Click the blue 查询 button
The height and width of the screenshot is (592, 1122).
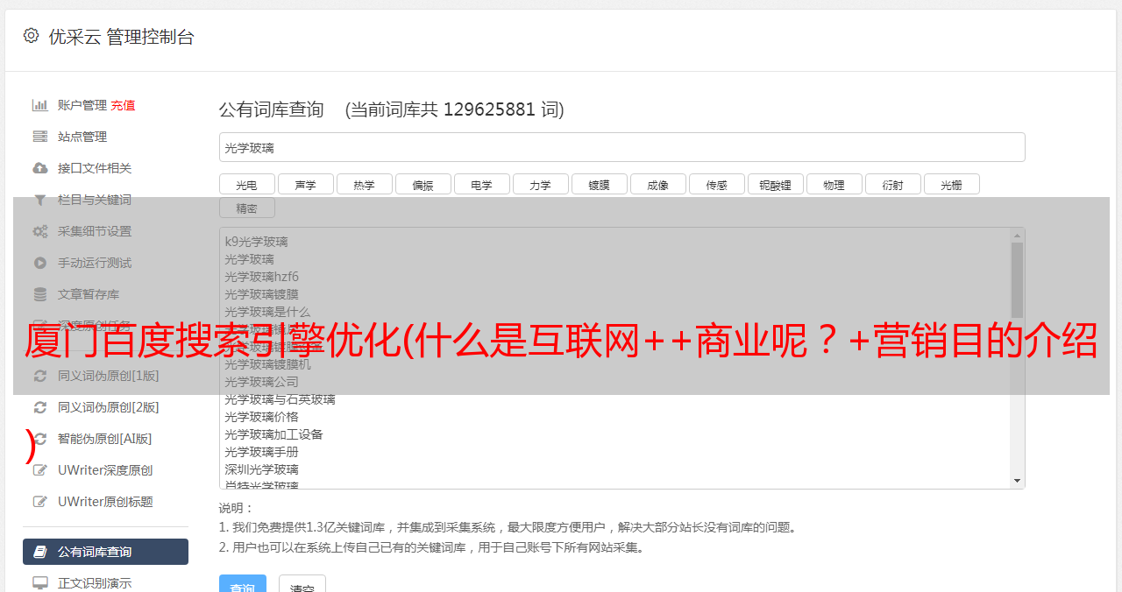point(243,584)
